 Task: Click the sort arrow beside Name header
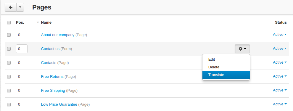coord(38,22)
